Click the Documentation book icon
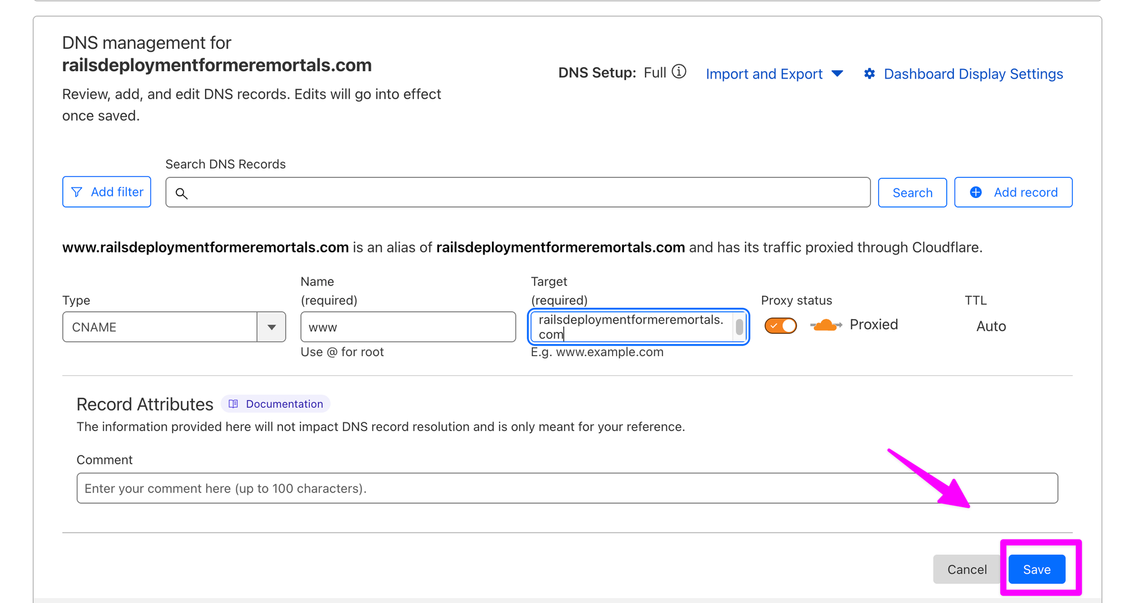Image resolution: width=1123 pixels, height=603 pixels. [234, 404]
